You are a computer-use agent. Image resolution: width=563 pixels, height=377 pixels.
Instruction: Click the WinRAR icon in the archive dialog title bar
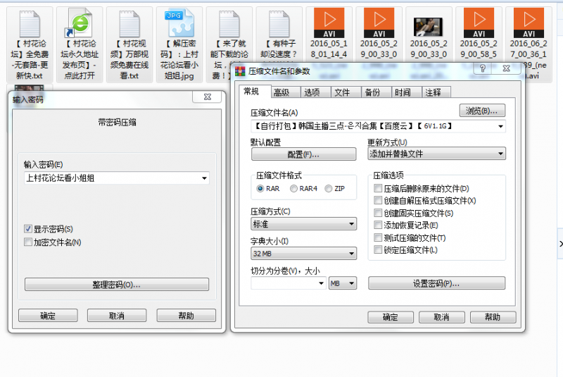pyautogui.click(x=241, y=71)
